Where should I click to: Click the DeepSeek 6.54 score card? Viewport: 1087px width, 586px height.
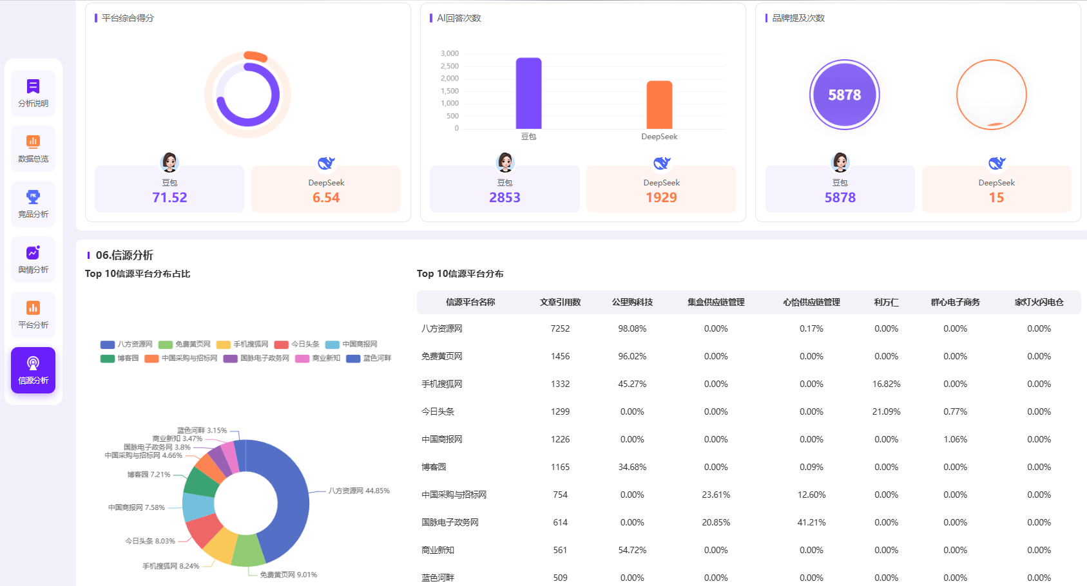326,189
